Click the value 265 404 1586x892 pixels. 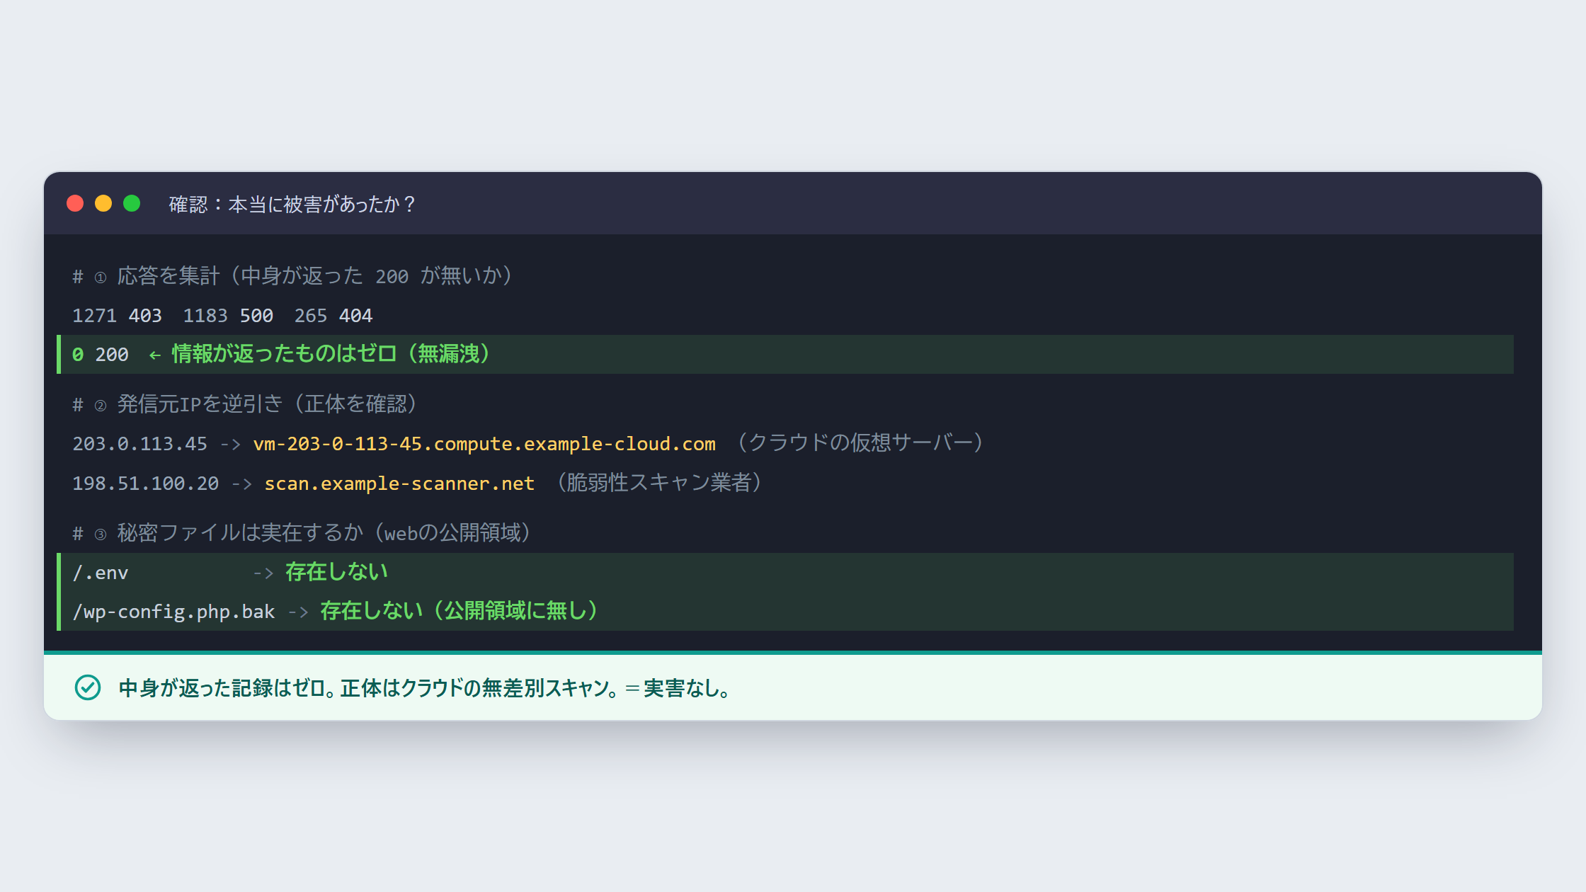pyautogui.click(x=333, y=316)
